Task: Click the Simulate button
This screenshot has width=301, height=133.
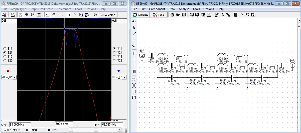Action: point(141,15)
